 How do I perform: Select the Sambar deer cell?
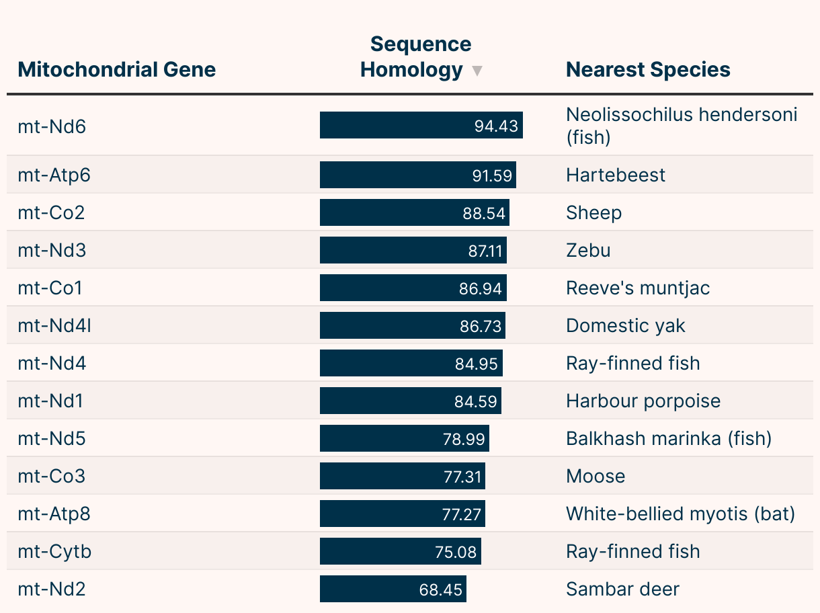[x=622, y=589]
